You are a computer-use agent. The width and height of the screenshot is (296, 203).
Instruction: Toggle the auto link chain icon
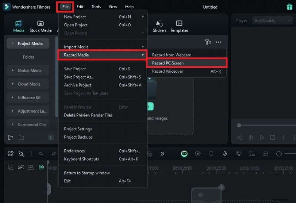[x=21, y=167]
